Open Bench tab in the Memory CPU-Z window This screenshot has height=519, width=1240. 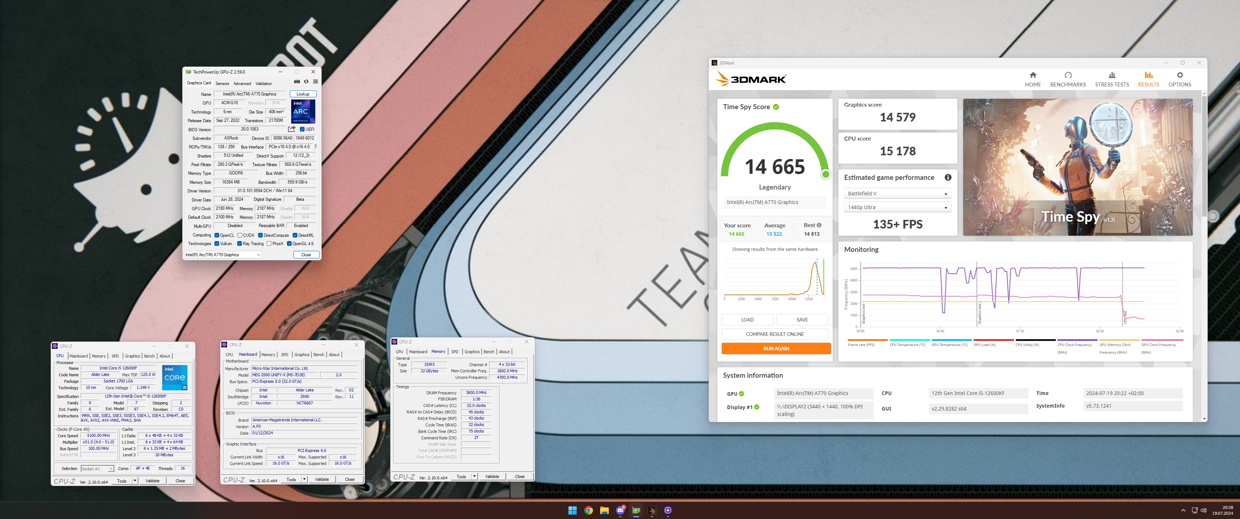point(489,352)
